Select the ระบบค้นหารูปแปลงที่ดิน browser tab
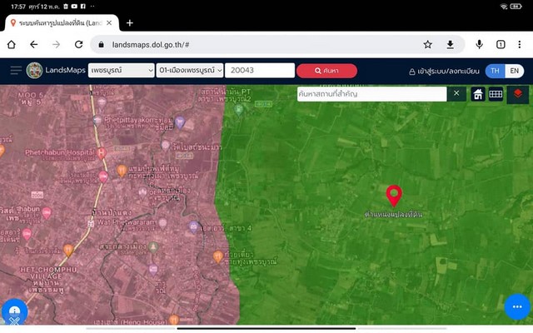Image resolution: width=533 pixels, height=333 pixels. [61, 22]
